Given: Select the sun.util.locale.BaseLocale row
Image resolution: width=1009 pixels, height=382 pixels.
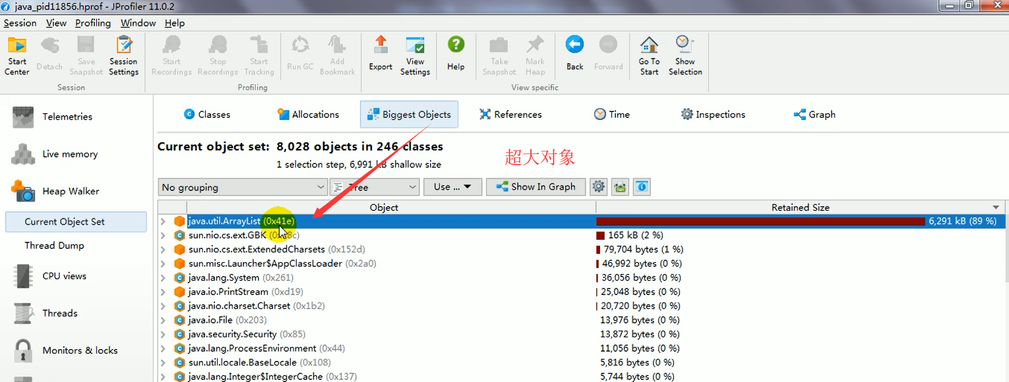Looking at the screenshot, I should [582, 362].
